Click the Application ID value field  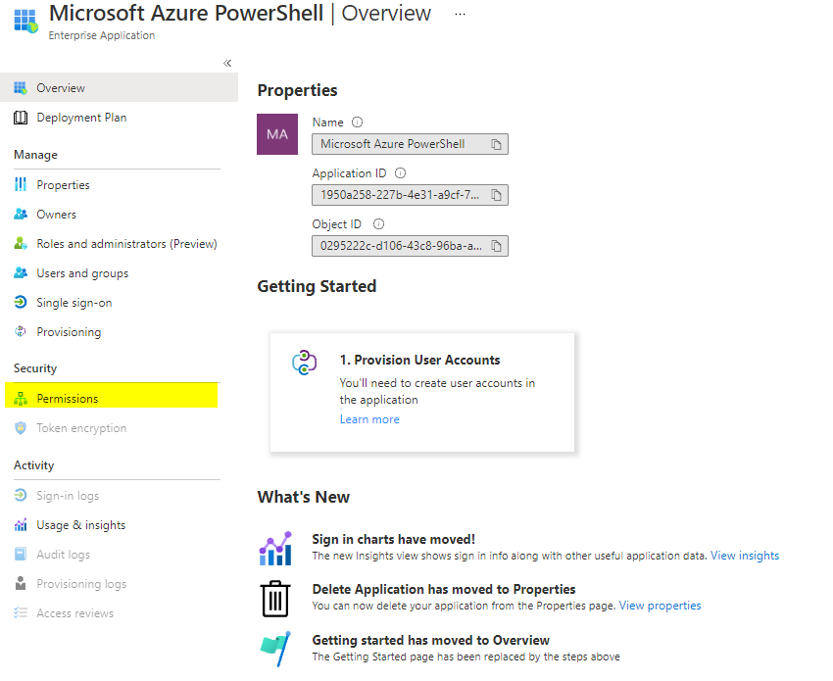[x=410, y=195]
